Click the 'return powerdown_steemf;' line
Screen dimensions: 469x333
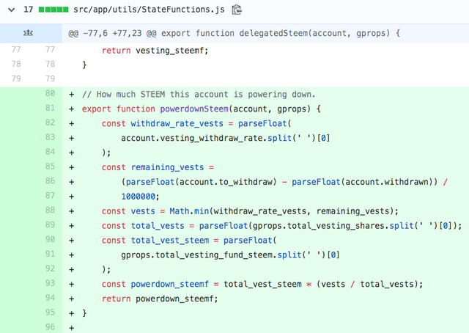pos(160,299)
